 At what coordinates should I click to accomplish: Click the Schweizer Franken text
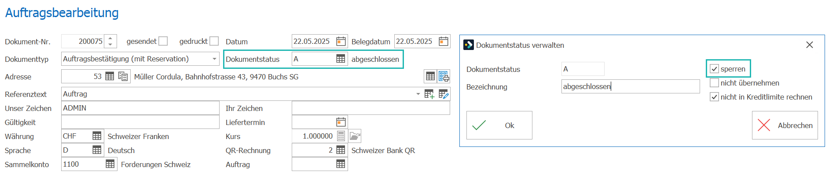coord(138,136)
